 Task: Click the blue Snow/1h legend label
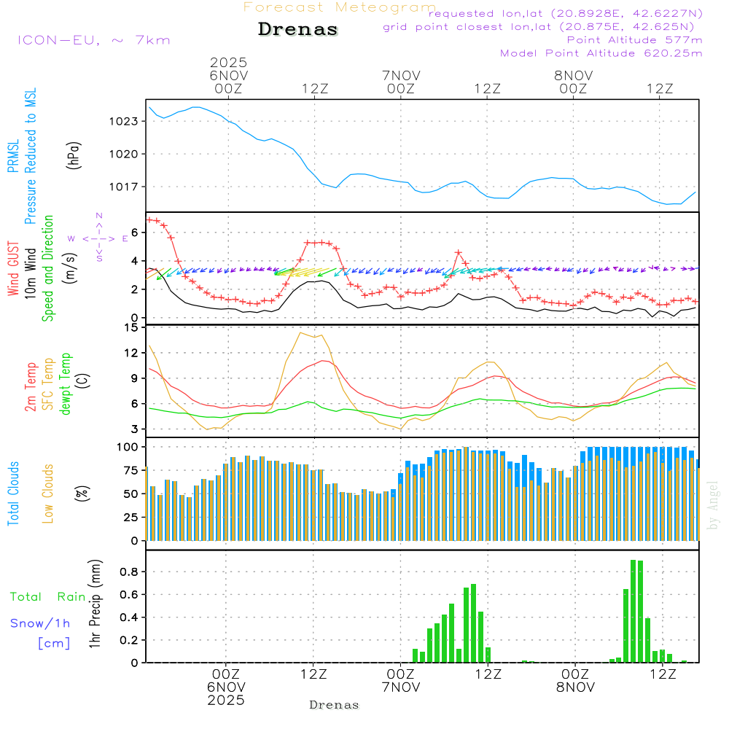pos(41,623)
